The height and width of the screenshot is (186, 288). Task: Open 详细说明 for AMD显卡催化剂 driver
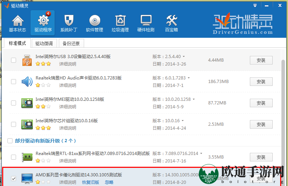coord(68,182)
